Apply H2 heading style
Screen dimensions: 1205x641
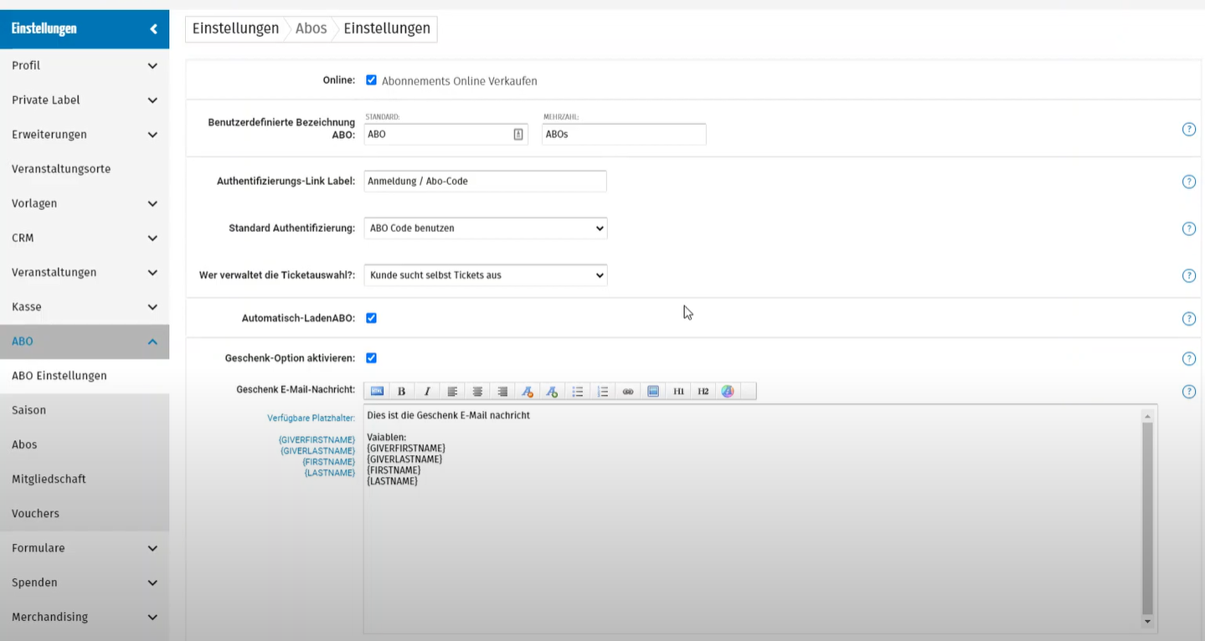click(x=703, y=392)
